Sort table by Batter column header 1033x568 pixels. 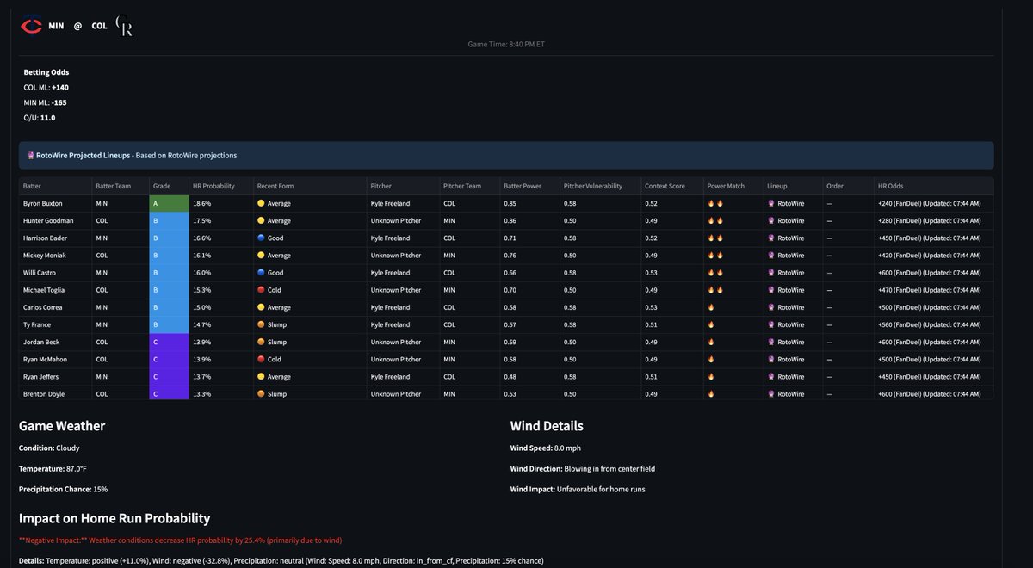click(54, 186)
